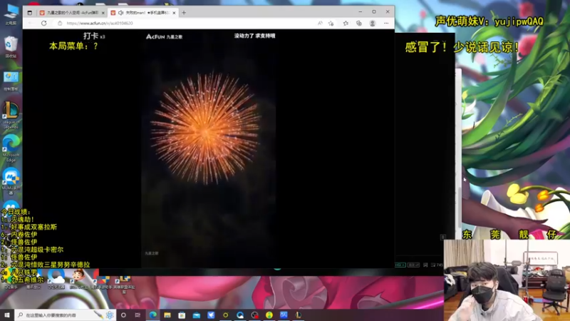Open the blue bird app on taskbar
The width and height of the screenshot is (570, 321).
pos(211,315)
